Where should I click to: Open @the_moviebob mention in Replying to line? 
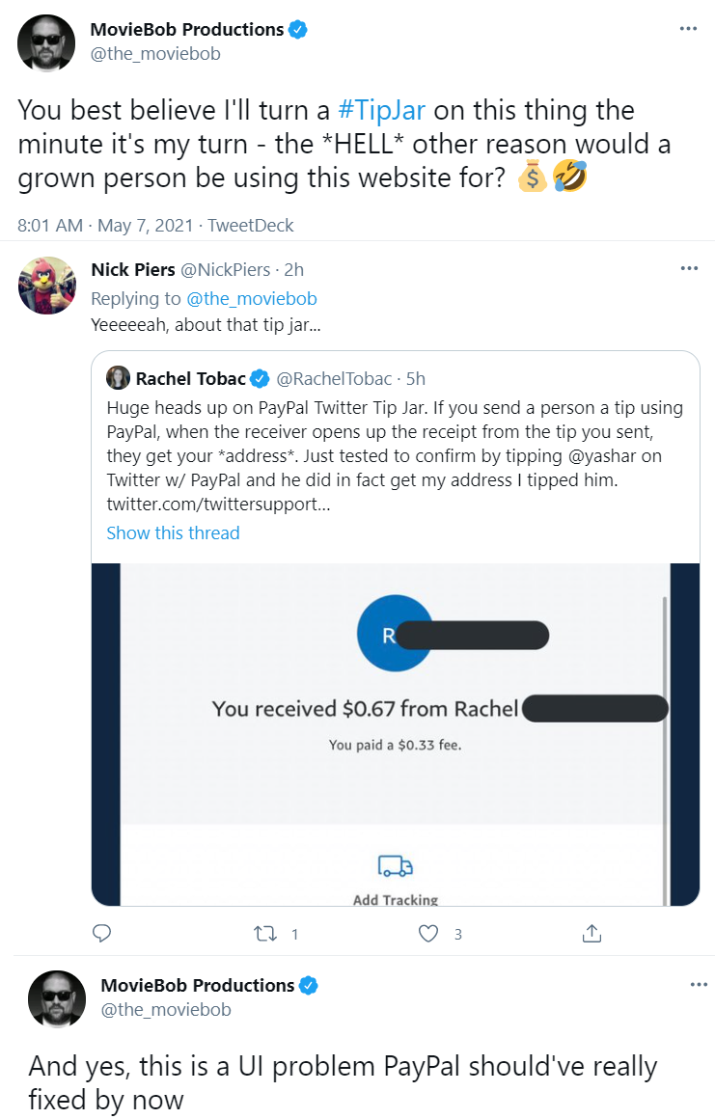click(251, 298)
